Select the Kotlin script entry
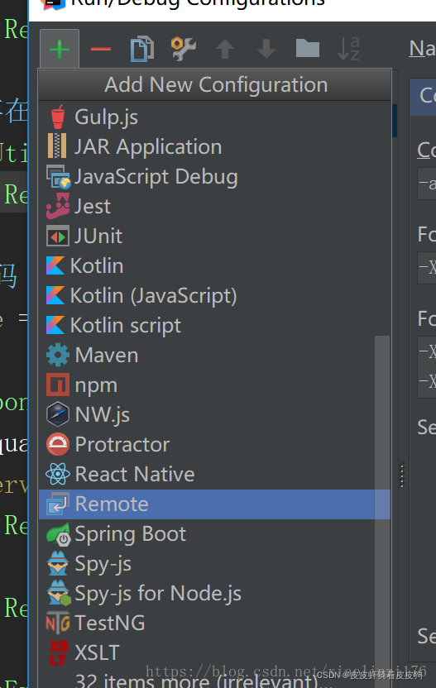Image resolution: width=436 pixels, height=688 pixels. tap(214, 326)
